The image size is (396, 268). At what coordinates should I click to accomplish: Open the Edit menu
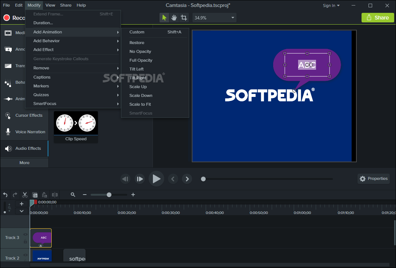(x=19, y=5)
